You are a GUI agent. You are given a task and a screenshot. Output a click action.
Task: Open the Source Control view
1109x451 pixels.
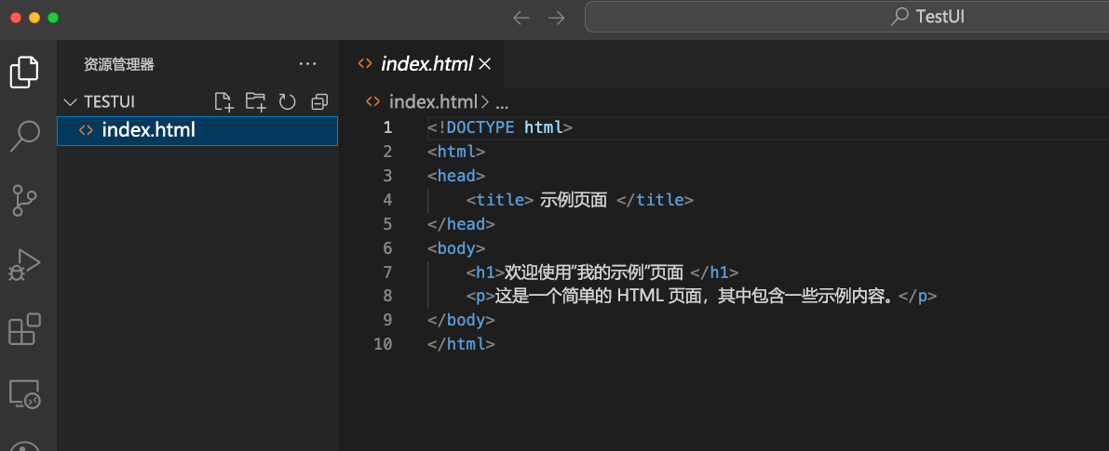pyautogui.click(x=24, y=201)
